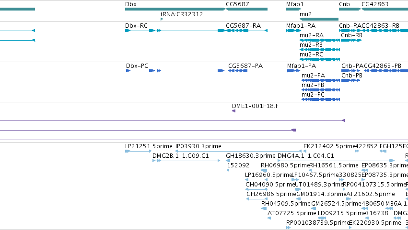Click the EK212402.5prime EST label
This screenshot has height=230, width=408.
pos(329,146)
